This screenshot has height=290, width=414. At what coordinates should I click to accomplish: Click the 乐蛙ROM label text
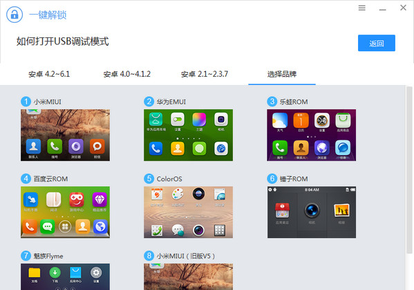pos(294,102)
